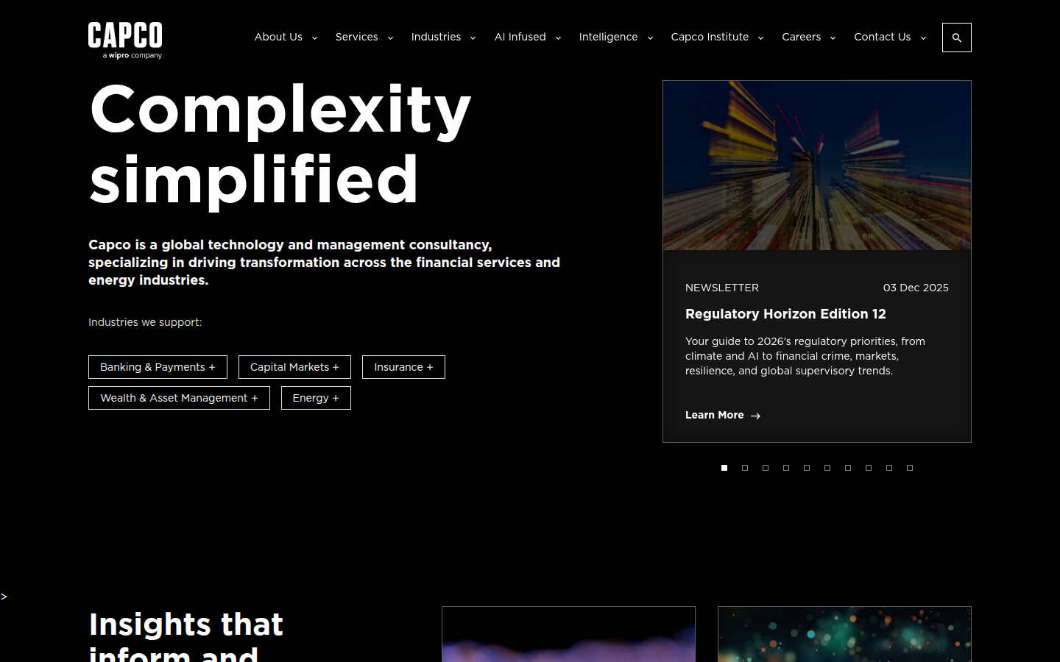Open Capco Institute menu
This screenshot has width=1060, height=662.
point(717,37)
